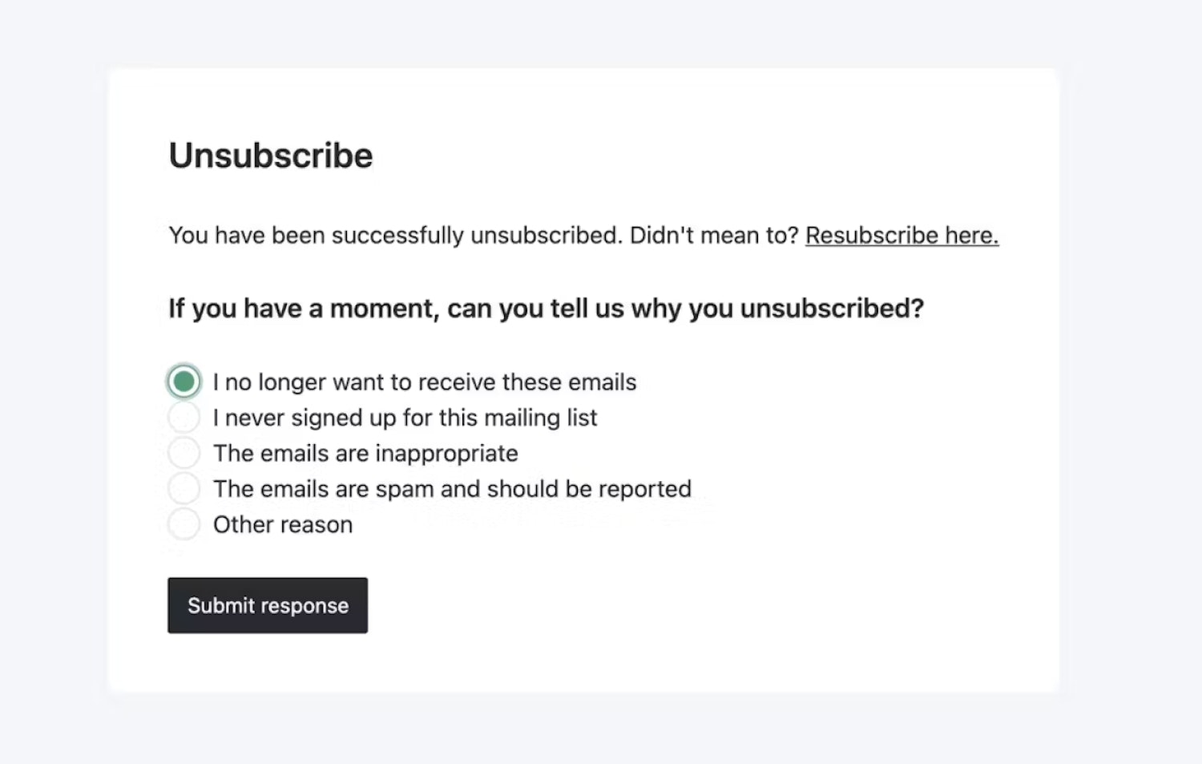Image resolution: width=1202 pixels, height=764 pixels.
Task: Mark the "spam and should be reported" radio
Action: 184,488
